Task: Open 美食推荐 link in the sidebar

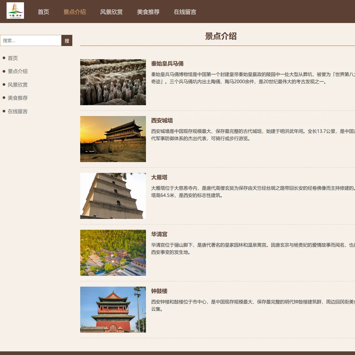Action: 18,98
